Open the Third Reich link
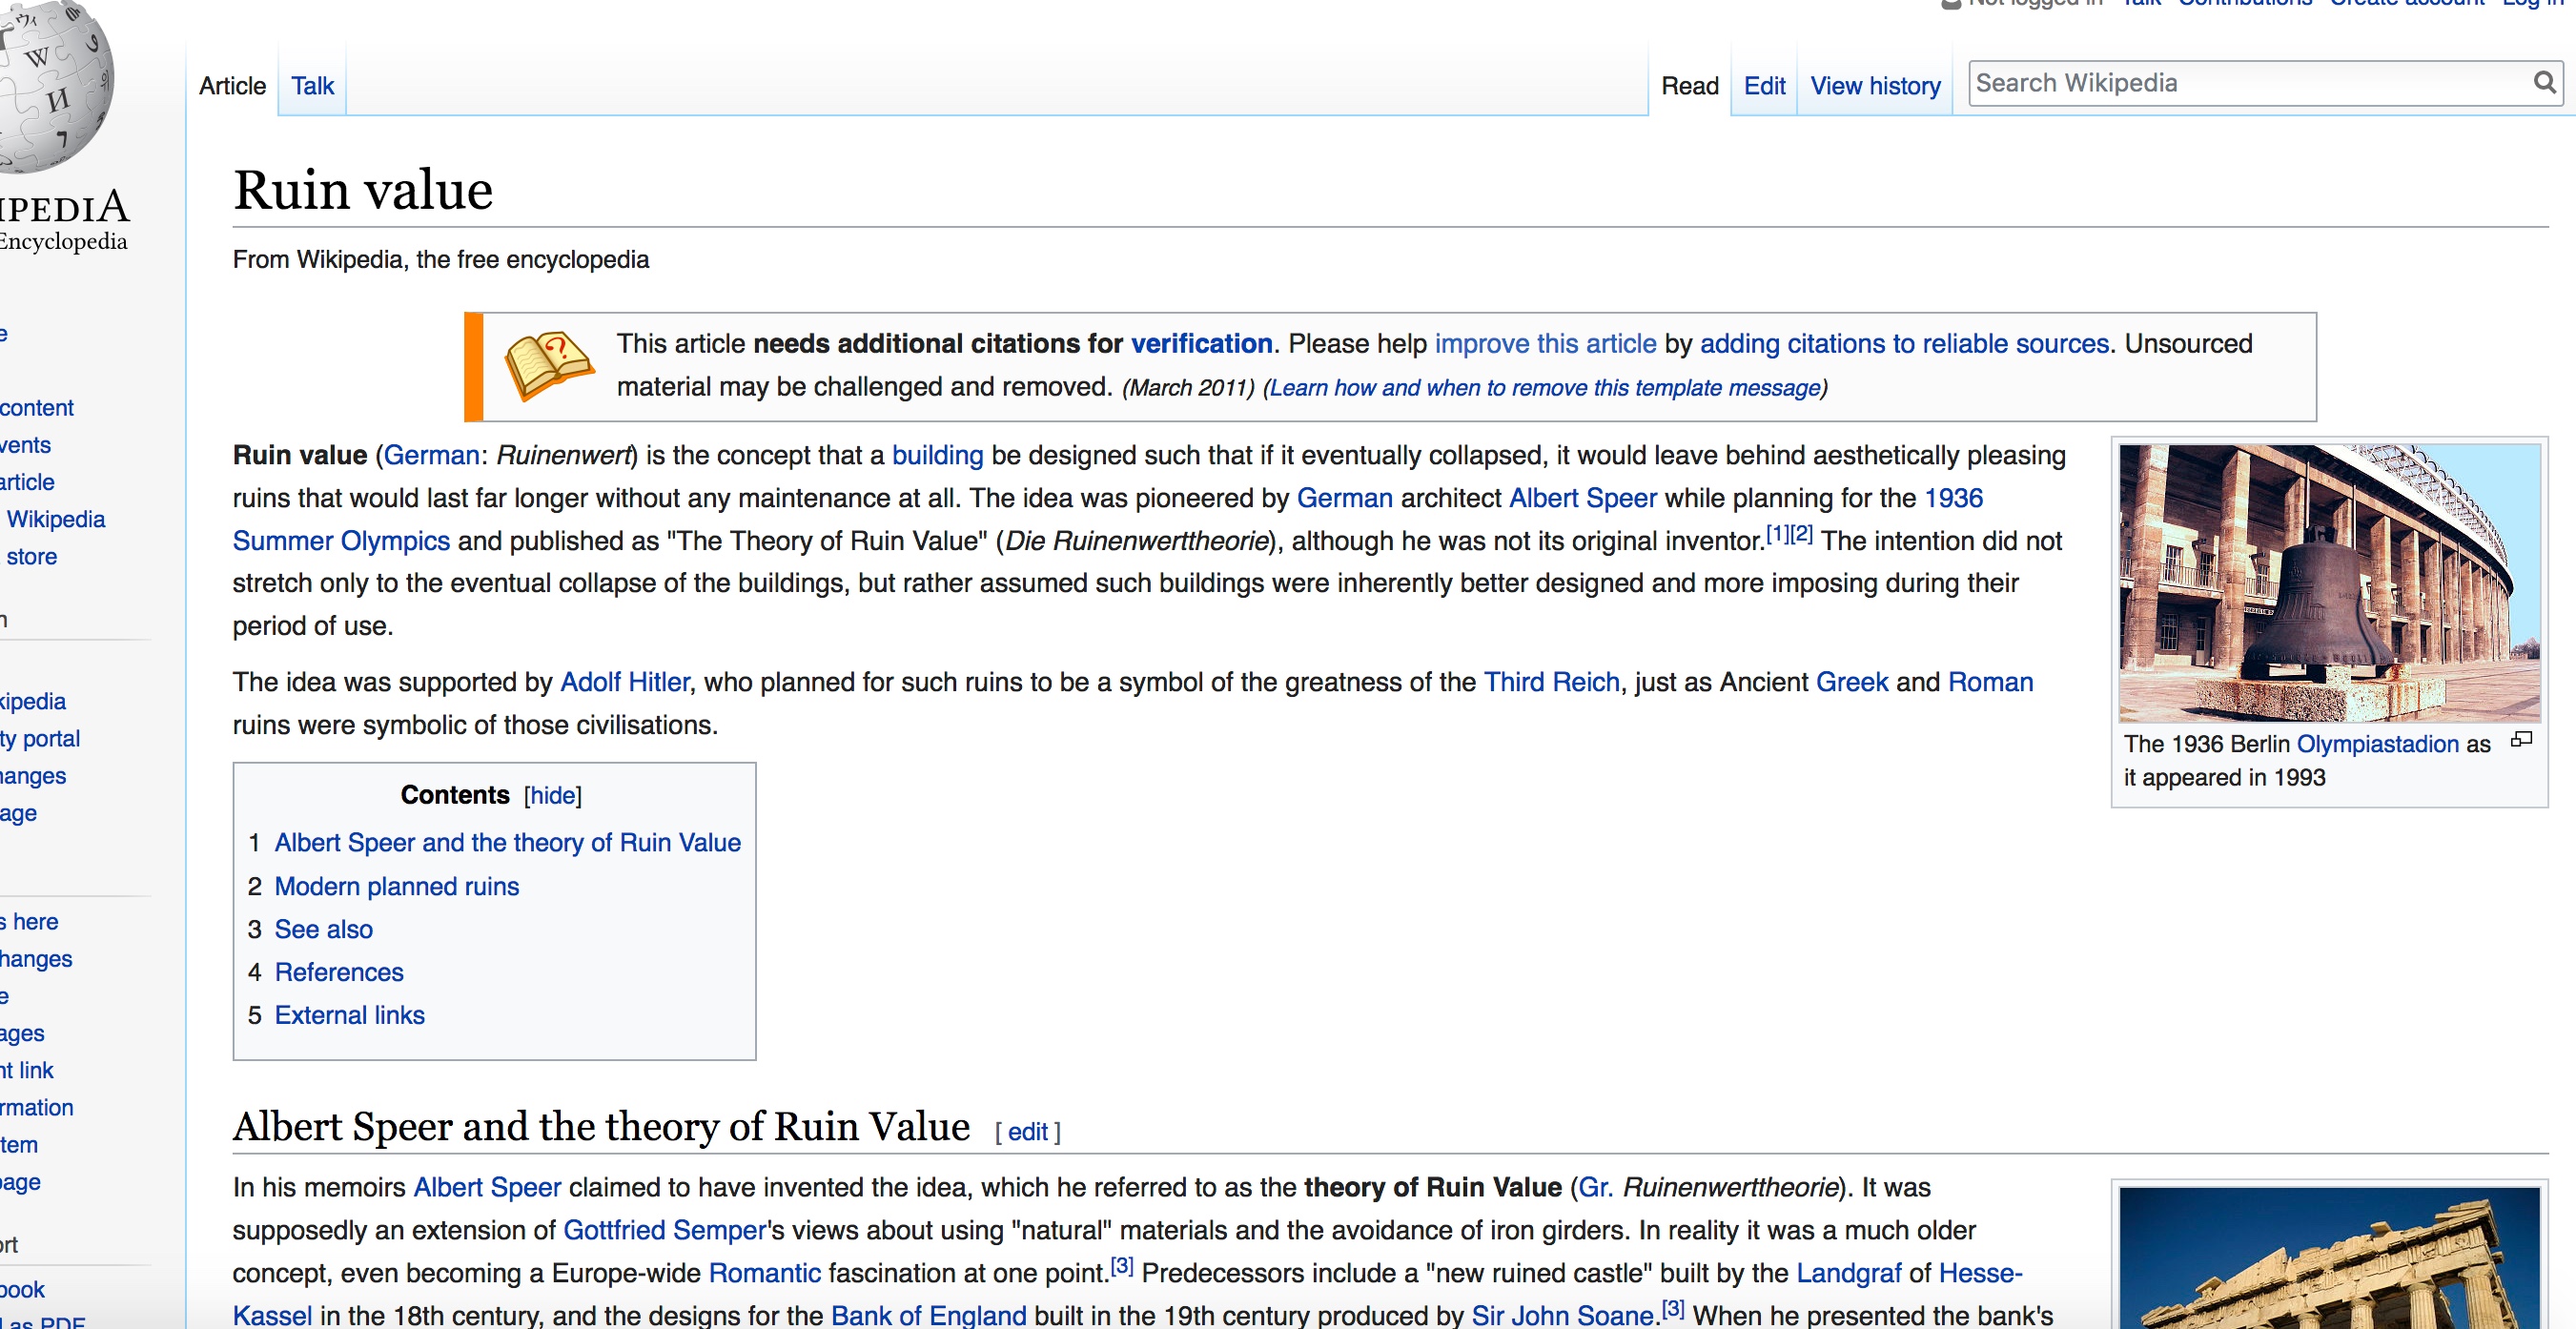 (x=1551, y=683)
